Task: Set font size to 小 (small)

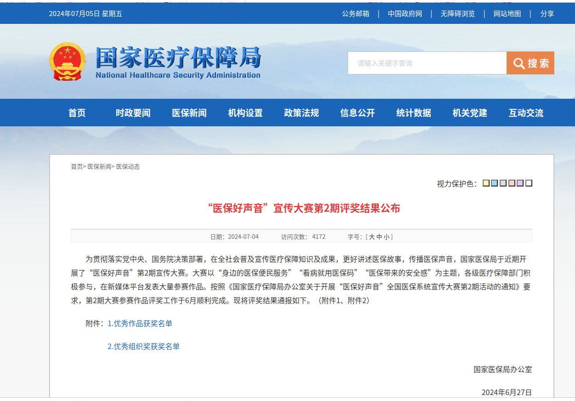Action: [386, 237]
